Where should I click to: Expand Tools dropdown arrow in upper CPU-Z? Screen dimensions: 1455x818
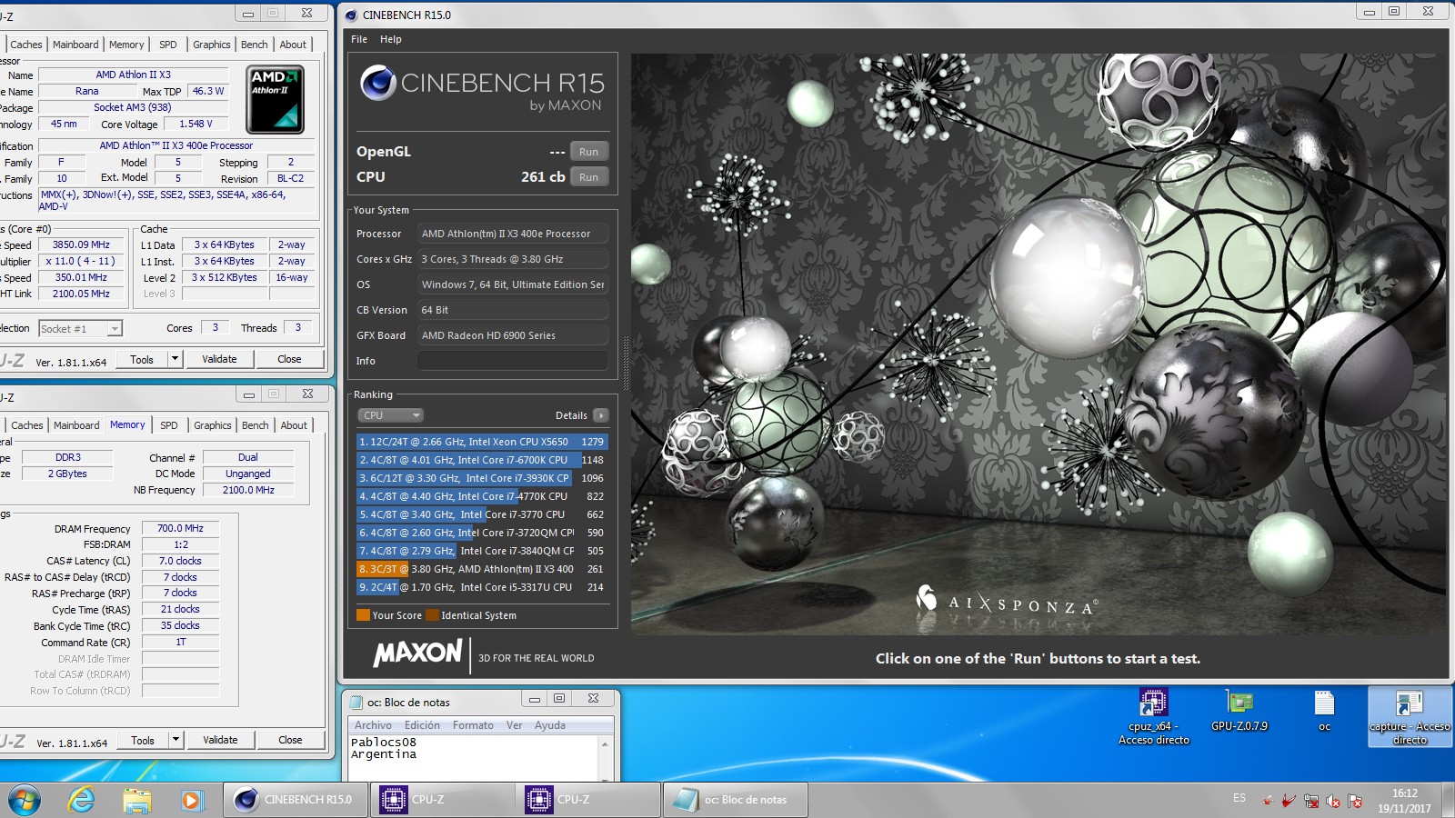175,359
